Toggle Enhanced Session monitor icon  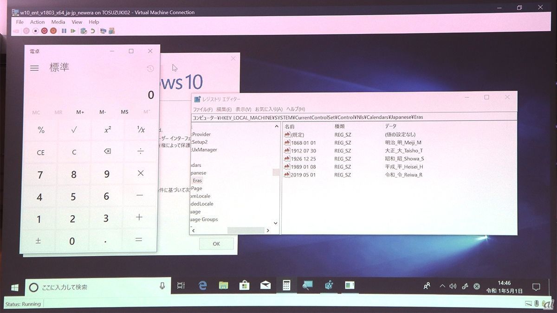pyautogui.click(x=103, y=31)
